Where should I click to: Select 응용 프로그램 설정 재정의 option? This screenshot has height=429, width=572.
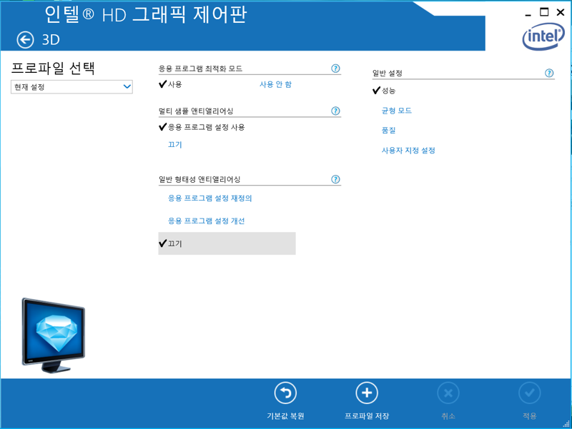pos(209,198)
